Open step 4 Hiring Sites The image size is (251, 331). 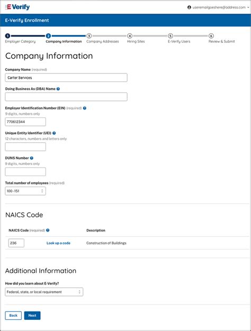click(x=136, y=39)
